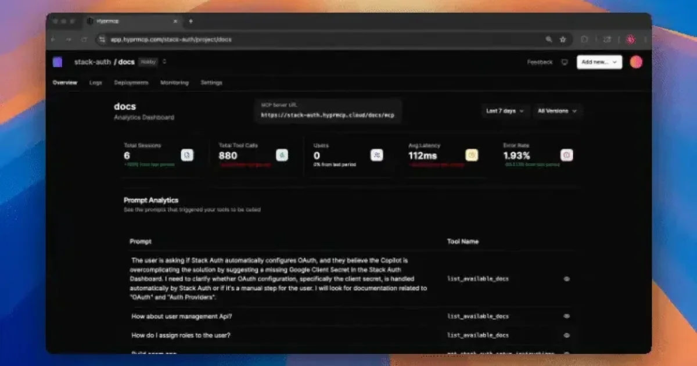The width and height of the screenshot is (697, 366).
Task: Toggle eye icon for assign roles row
Action: click(567, 335)
